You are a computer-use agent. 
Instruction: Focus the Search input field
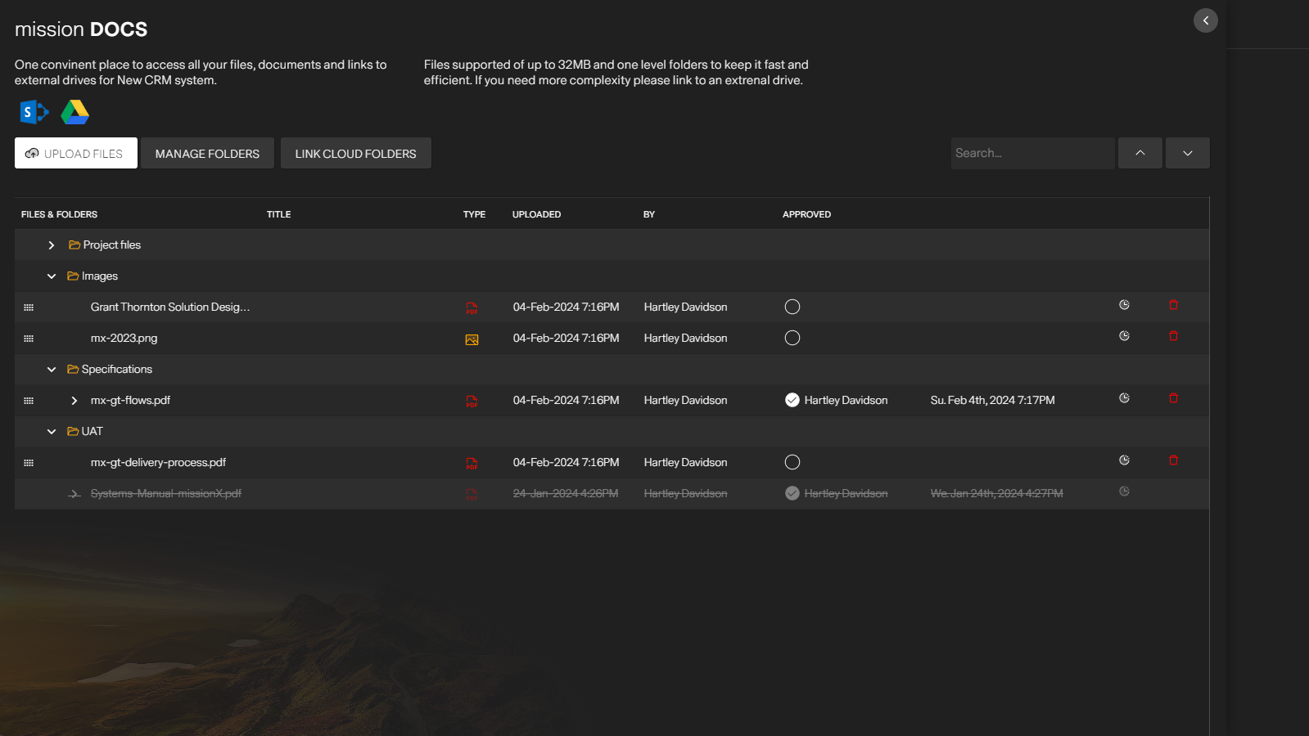coord(1031,153)
